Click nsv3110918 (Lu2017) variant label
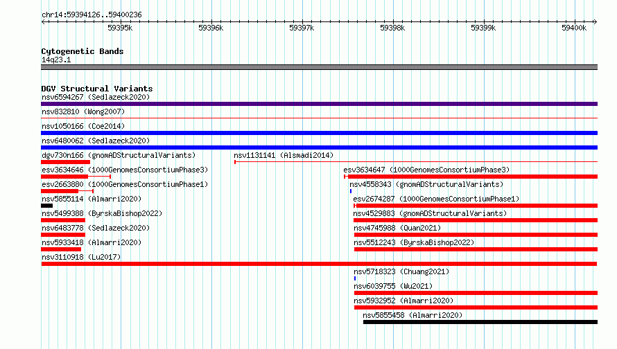617x349 pixels. click(81, 257)
